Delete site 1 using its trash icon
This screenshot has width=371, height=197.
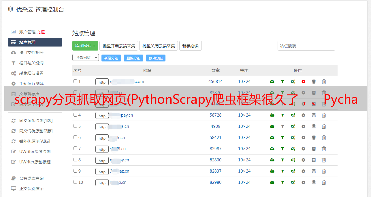[x=324, y=82]
